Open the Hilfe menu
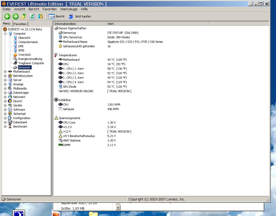The image size is (276, 216). tap(84, 9)
